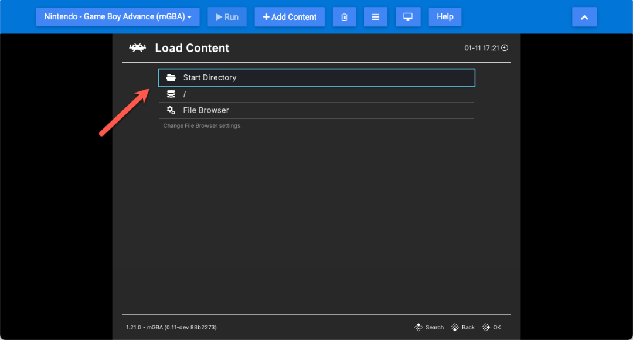Image resolution: width=633 pixels, height=340 pixels.
Task: Click the trash delete icon button
Action: pyautogui.click(x=344, y=17)
